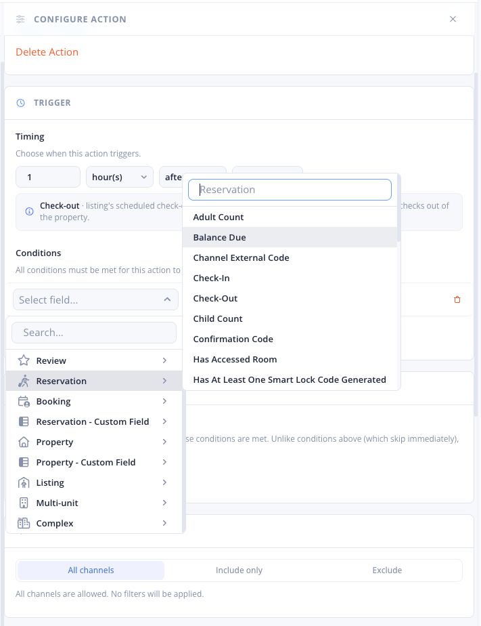Expand the Booking submenu chevron

[164, 401]
